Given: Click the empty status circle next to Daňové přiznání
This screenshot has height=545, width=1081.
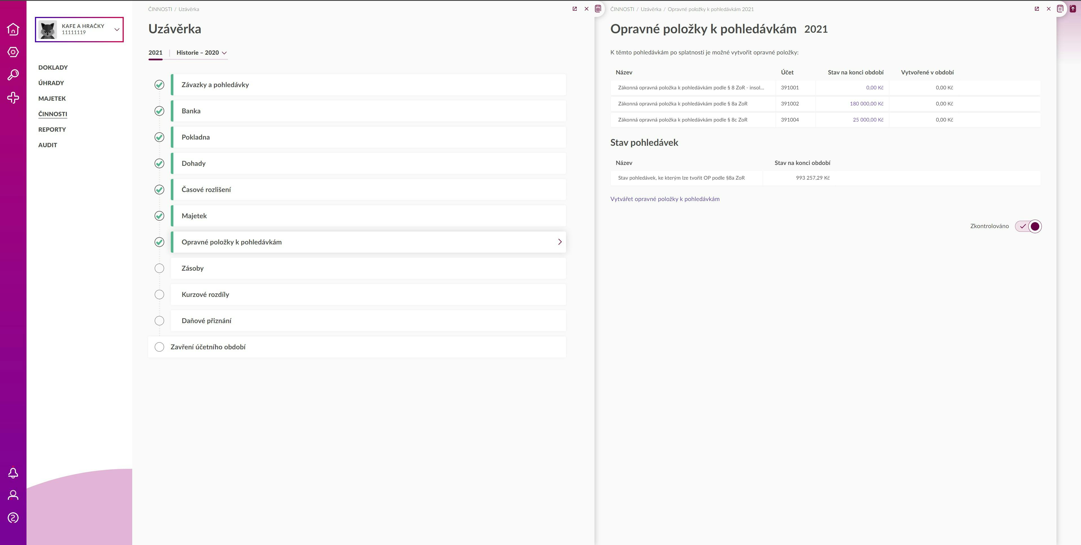Looking at the screenshot, I should click(159, 321).
